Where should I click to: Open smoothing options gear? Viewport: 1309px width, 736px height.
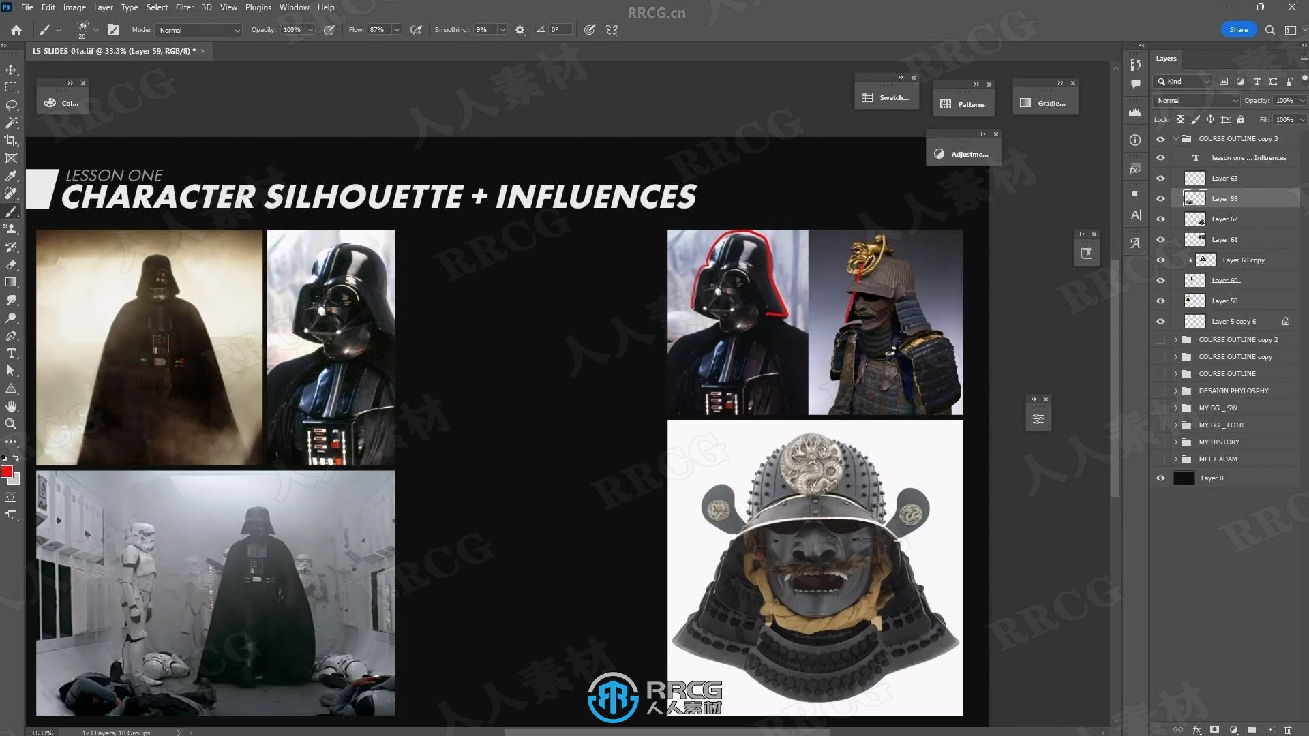(x=520, y=30)
